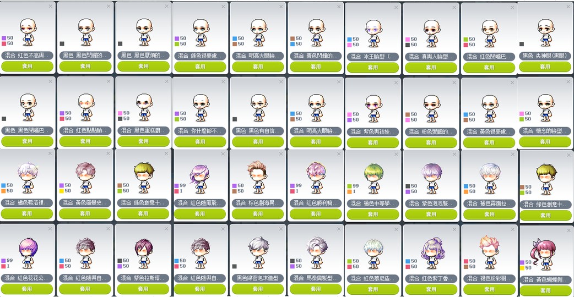The height and width of the screenshot is (297, 574).
Task: Close the 真男人臉型 card
Action: tap(454, 7)
